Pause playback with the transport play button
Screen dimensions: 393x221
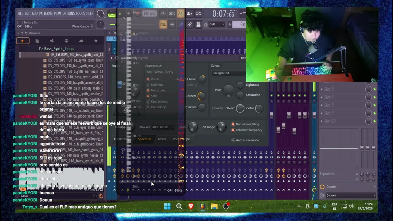(x=120, y=14)
